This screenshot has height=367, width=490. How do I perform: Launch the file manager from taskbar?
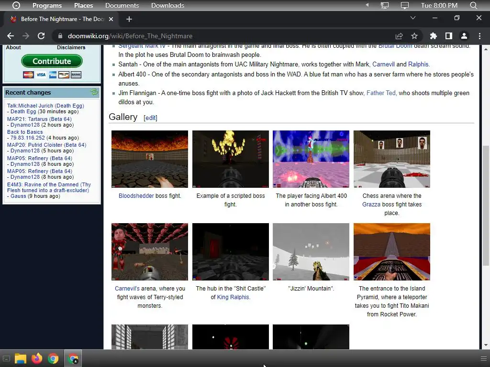pyautogui.click(x=20, y=358)
